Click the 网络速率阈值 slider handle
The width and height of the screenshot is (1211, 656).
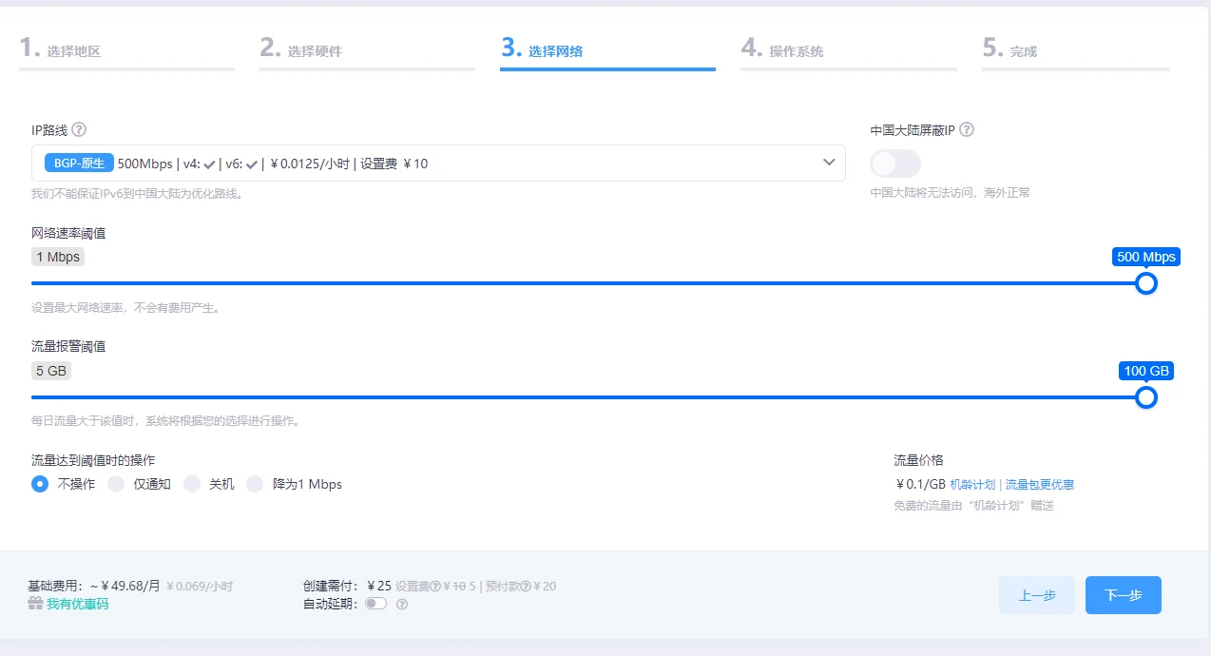point(1146,283)
